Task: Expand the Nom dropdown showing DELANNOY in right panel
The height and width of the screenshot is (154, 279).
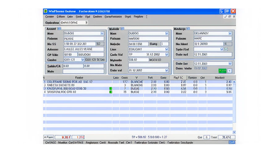Action: [x=230, y=33]
